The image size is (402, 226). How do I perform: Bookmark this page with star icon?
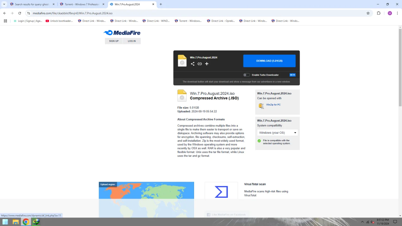click(368, 13)
